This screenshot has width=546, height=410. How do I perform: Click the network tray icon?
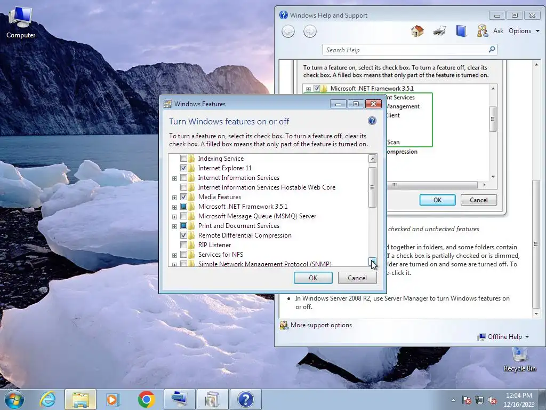479,400
